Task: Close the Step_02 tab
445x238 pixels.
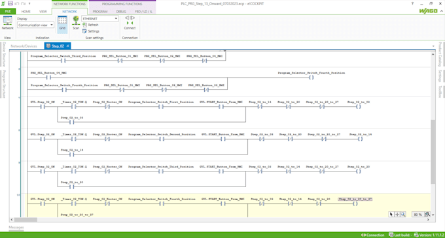Action: [68, 46]
